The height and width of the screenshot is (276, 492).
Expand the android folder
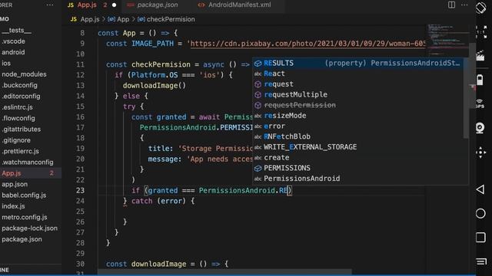click(13, 52)
